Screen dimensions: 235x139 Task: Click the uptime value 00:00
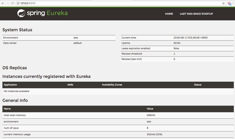click(x=177, y=43)
